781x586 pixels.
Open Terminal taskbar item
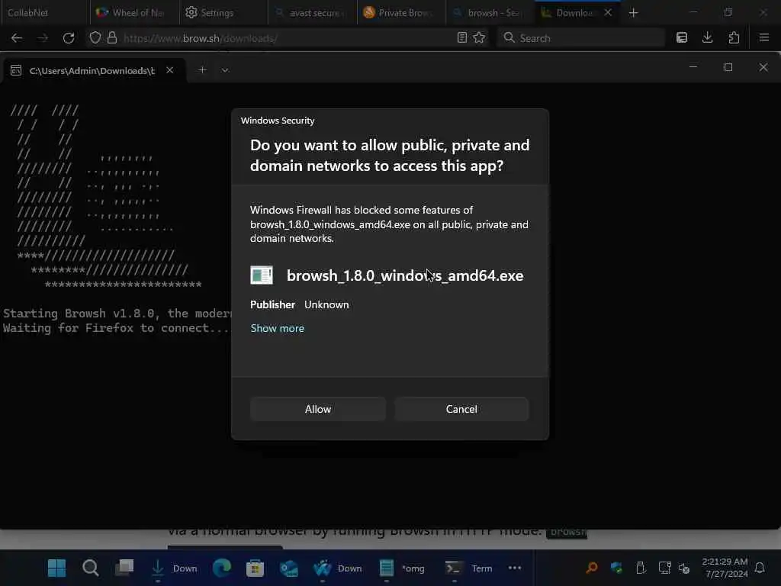pyautogui.click(x=469, y=568)
